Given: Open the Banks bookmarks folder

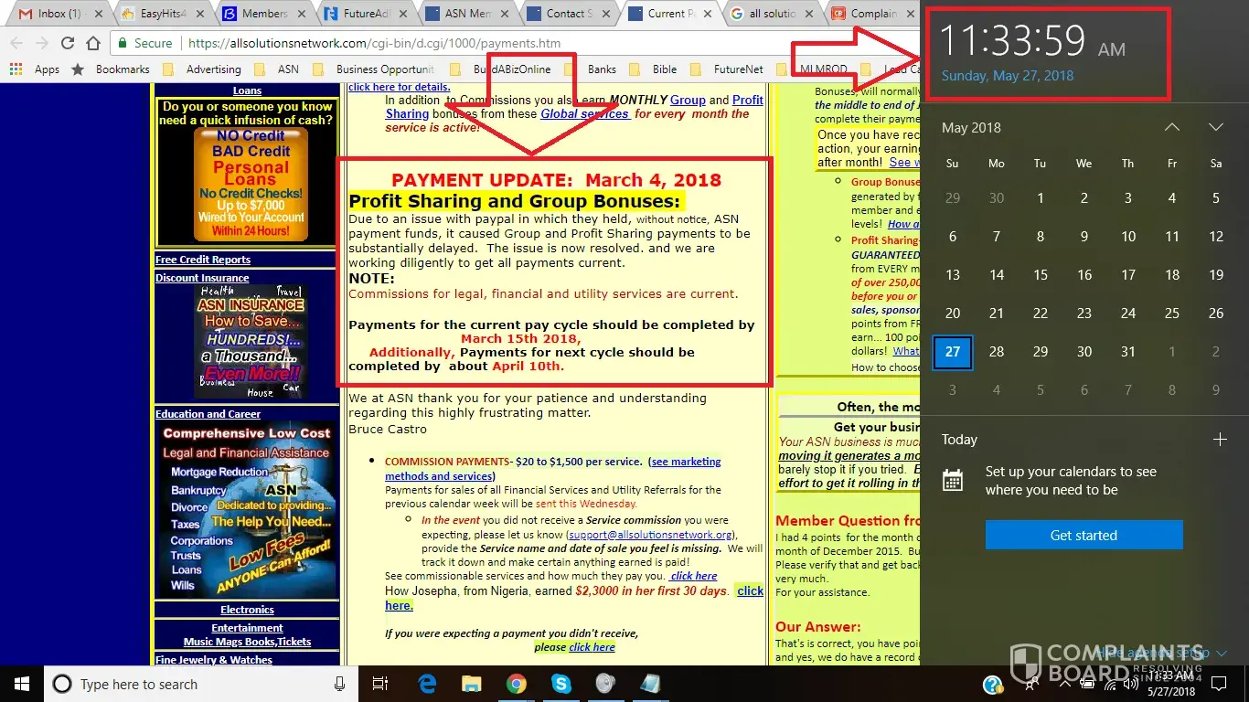Looking at the screenshot, I should pyautogui.click(x=591, y=69).
